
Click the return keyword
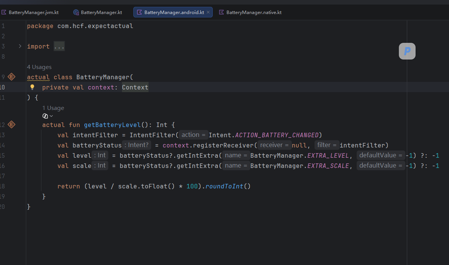[x=69, y=187]
